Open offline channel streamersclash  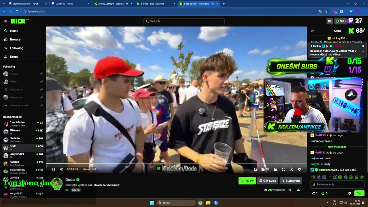(23, 105)
